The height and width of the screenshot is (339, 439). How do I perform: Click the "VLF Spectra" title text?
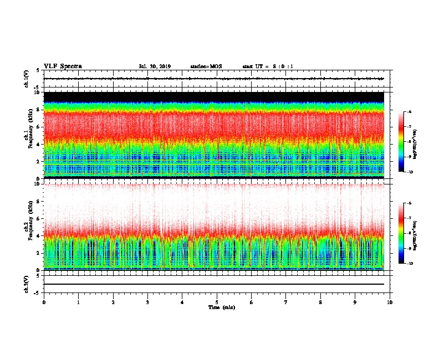click(63, 66)
